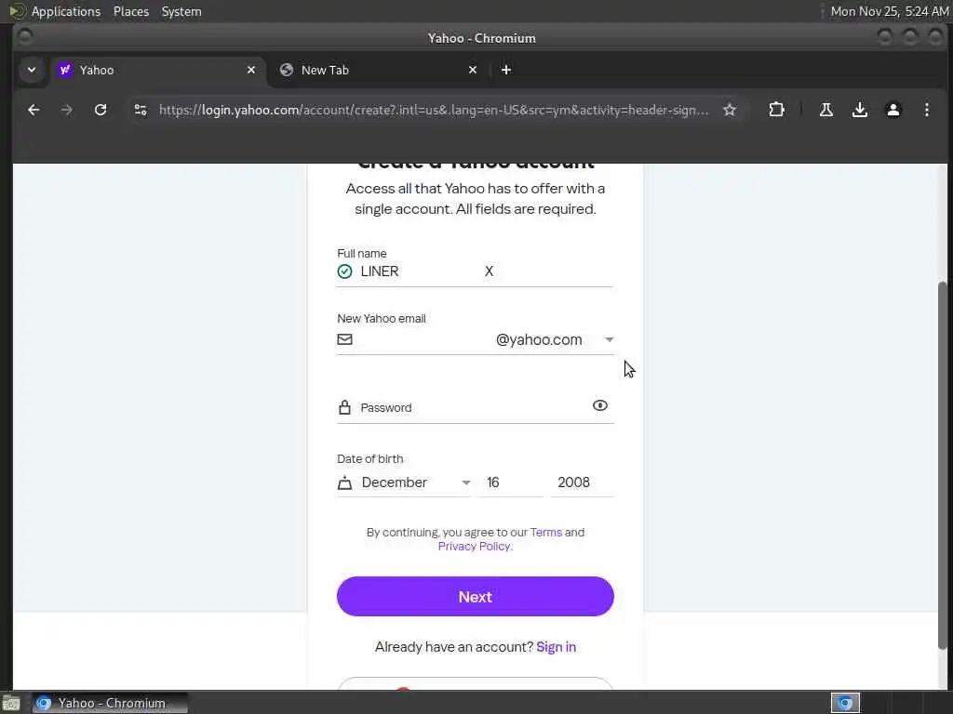Open Chrome Labs flask icon

pyautogui.click(x=826, y=110)
